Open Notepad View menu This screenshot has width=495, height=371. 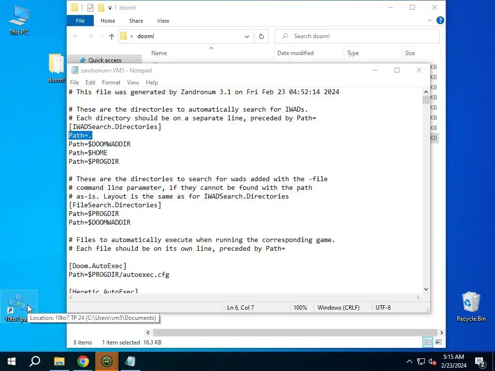pos(133,83)
